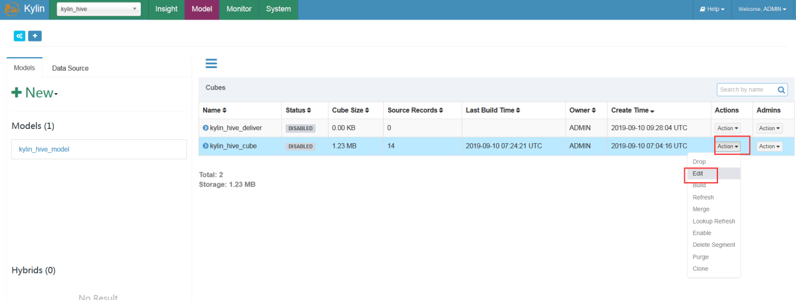
Task: Expand the kylin_hive_deliver row arrow
Action: (x=205, y=128)
